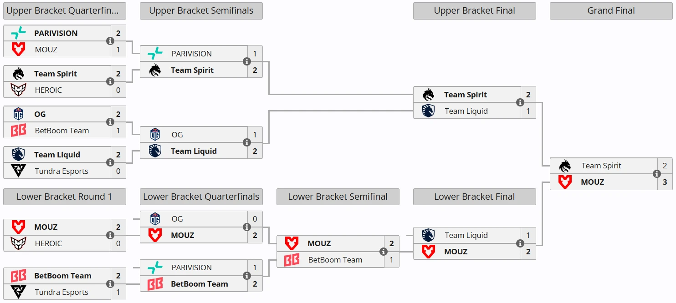The width and height of the screenshot is (676, 303).
Task: Show details icon for OG vs BetBoom quarterfinal
Action: coord(110,122)
